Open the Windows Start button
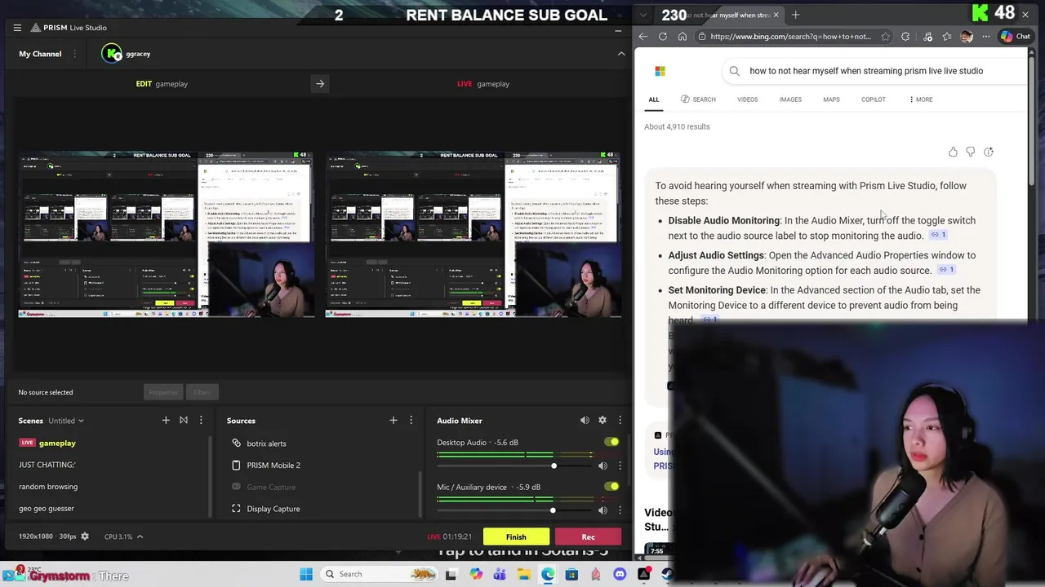The image size is (1045, 587). pyautogui.click(x=306, y=574)
